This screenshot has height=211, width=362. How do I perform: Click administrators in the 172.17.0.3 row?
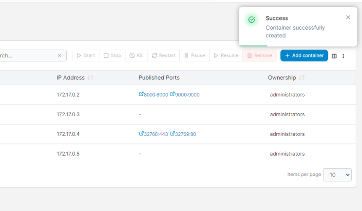tap(287, 114)
